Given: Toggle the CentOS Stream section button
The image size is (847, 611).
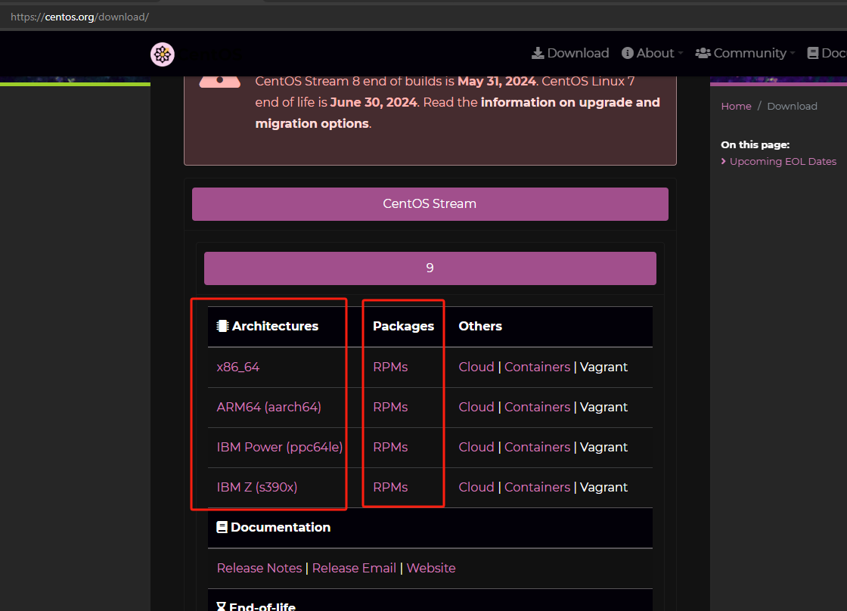Looking at the screenshot, I should [x=430, y=203].
